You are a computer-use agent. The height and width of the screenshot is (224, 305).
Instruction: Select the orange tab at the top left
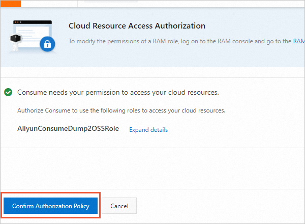[10, 3]
